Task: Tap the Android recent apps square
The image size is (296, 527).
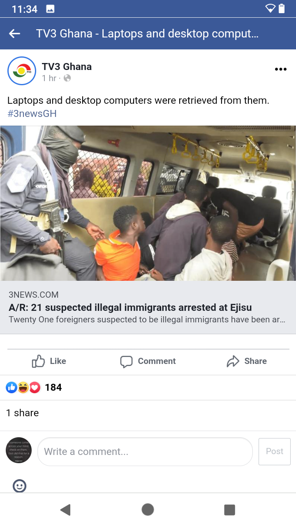Action: coord(229,510)
